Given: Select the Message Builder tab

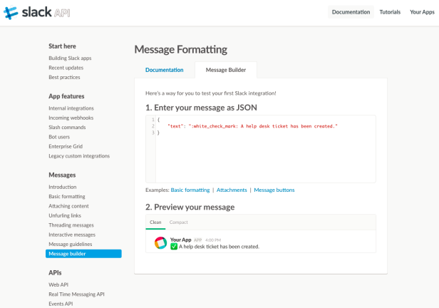Looking at the screenshot, I should coord(226,70).
